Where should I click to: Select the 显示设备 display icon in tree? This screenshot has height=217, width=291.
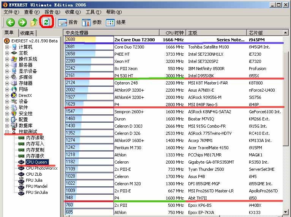pos(14,71)
